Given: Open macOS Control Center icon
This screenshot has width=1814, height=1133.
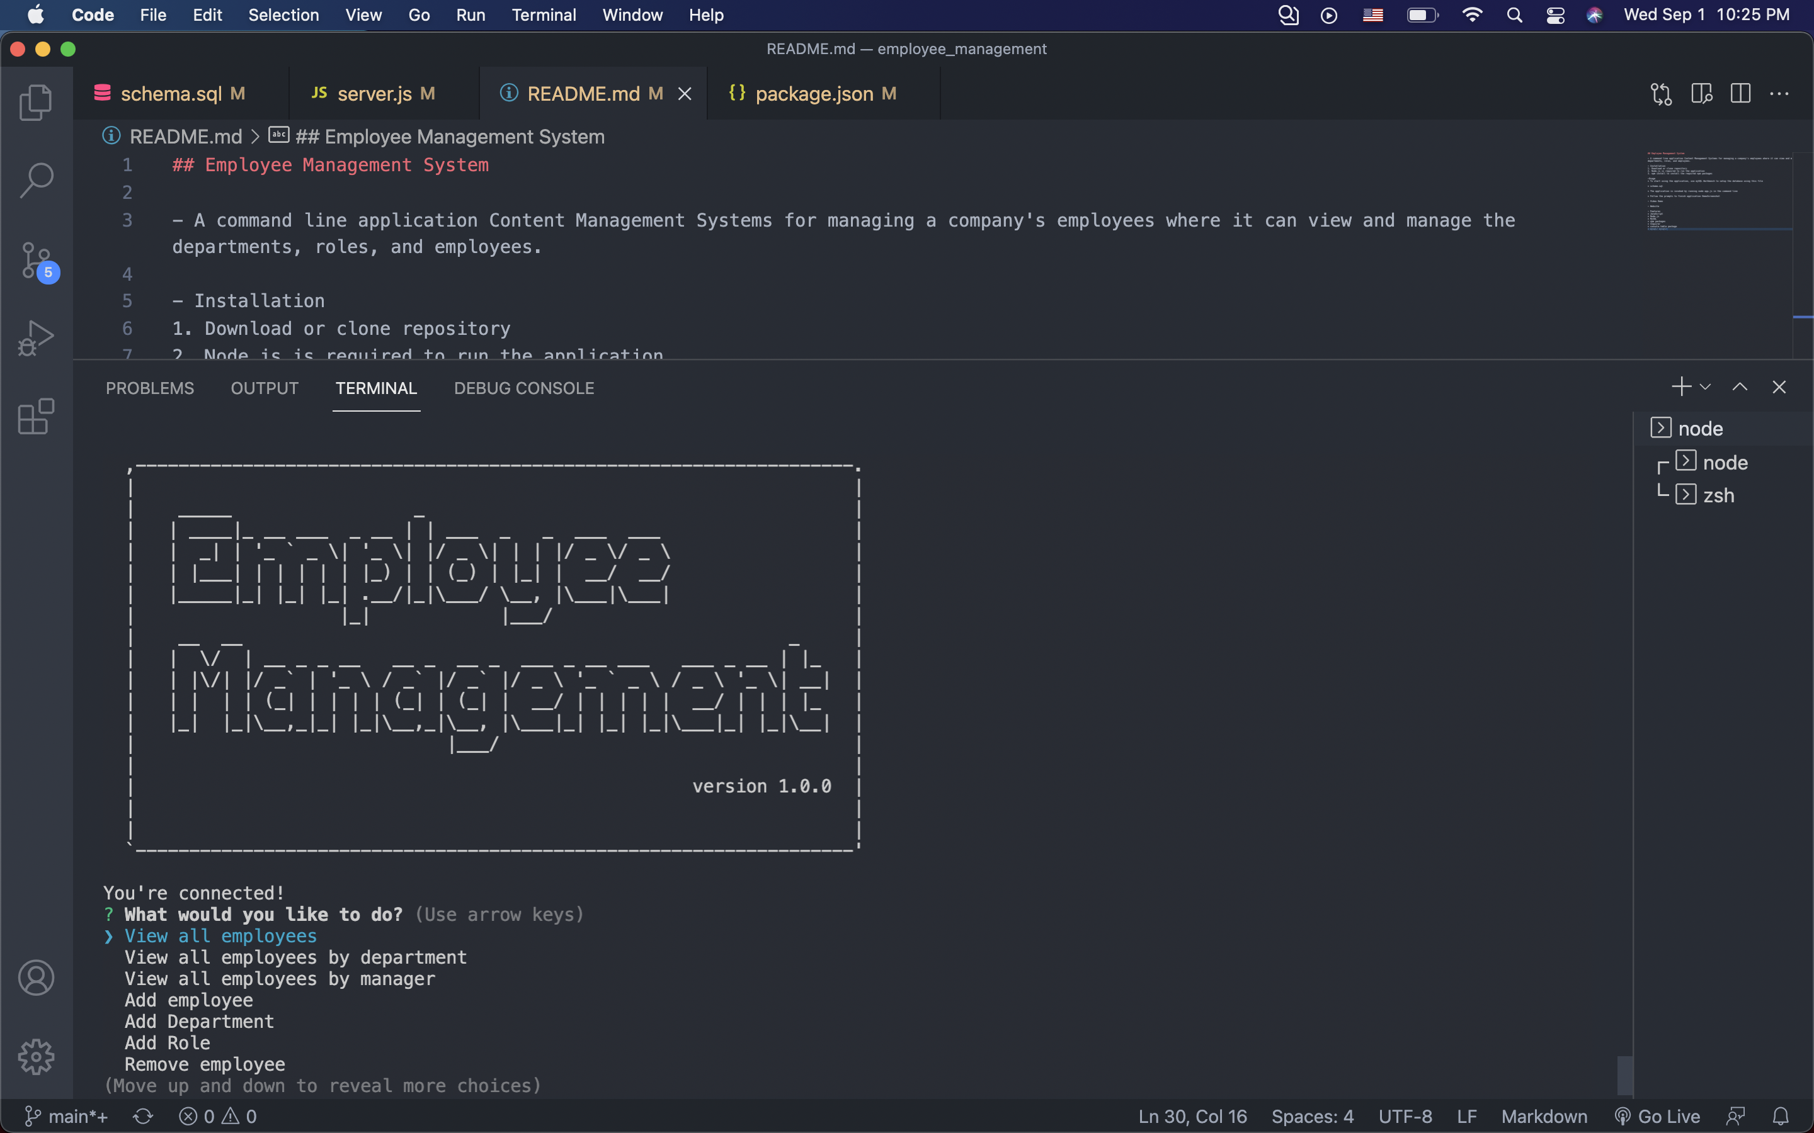Looking at the screenshot, I should [x=1555, y=15].
